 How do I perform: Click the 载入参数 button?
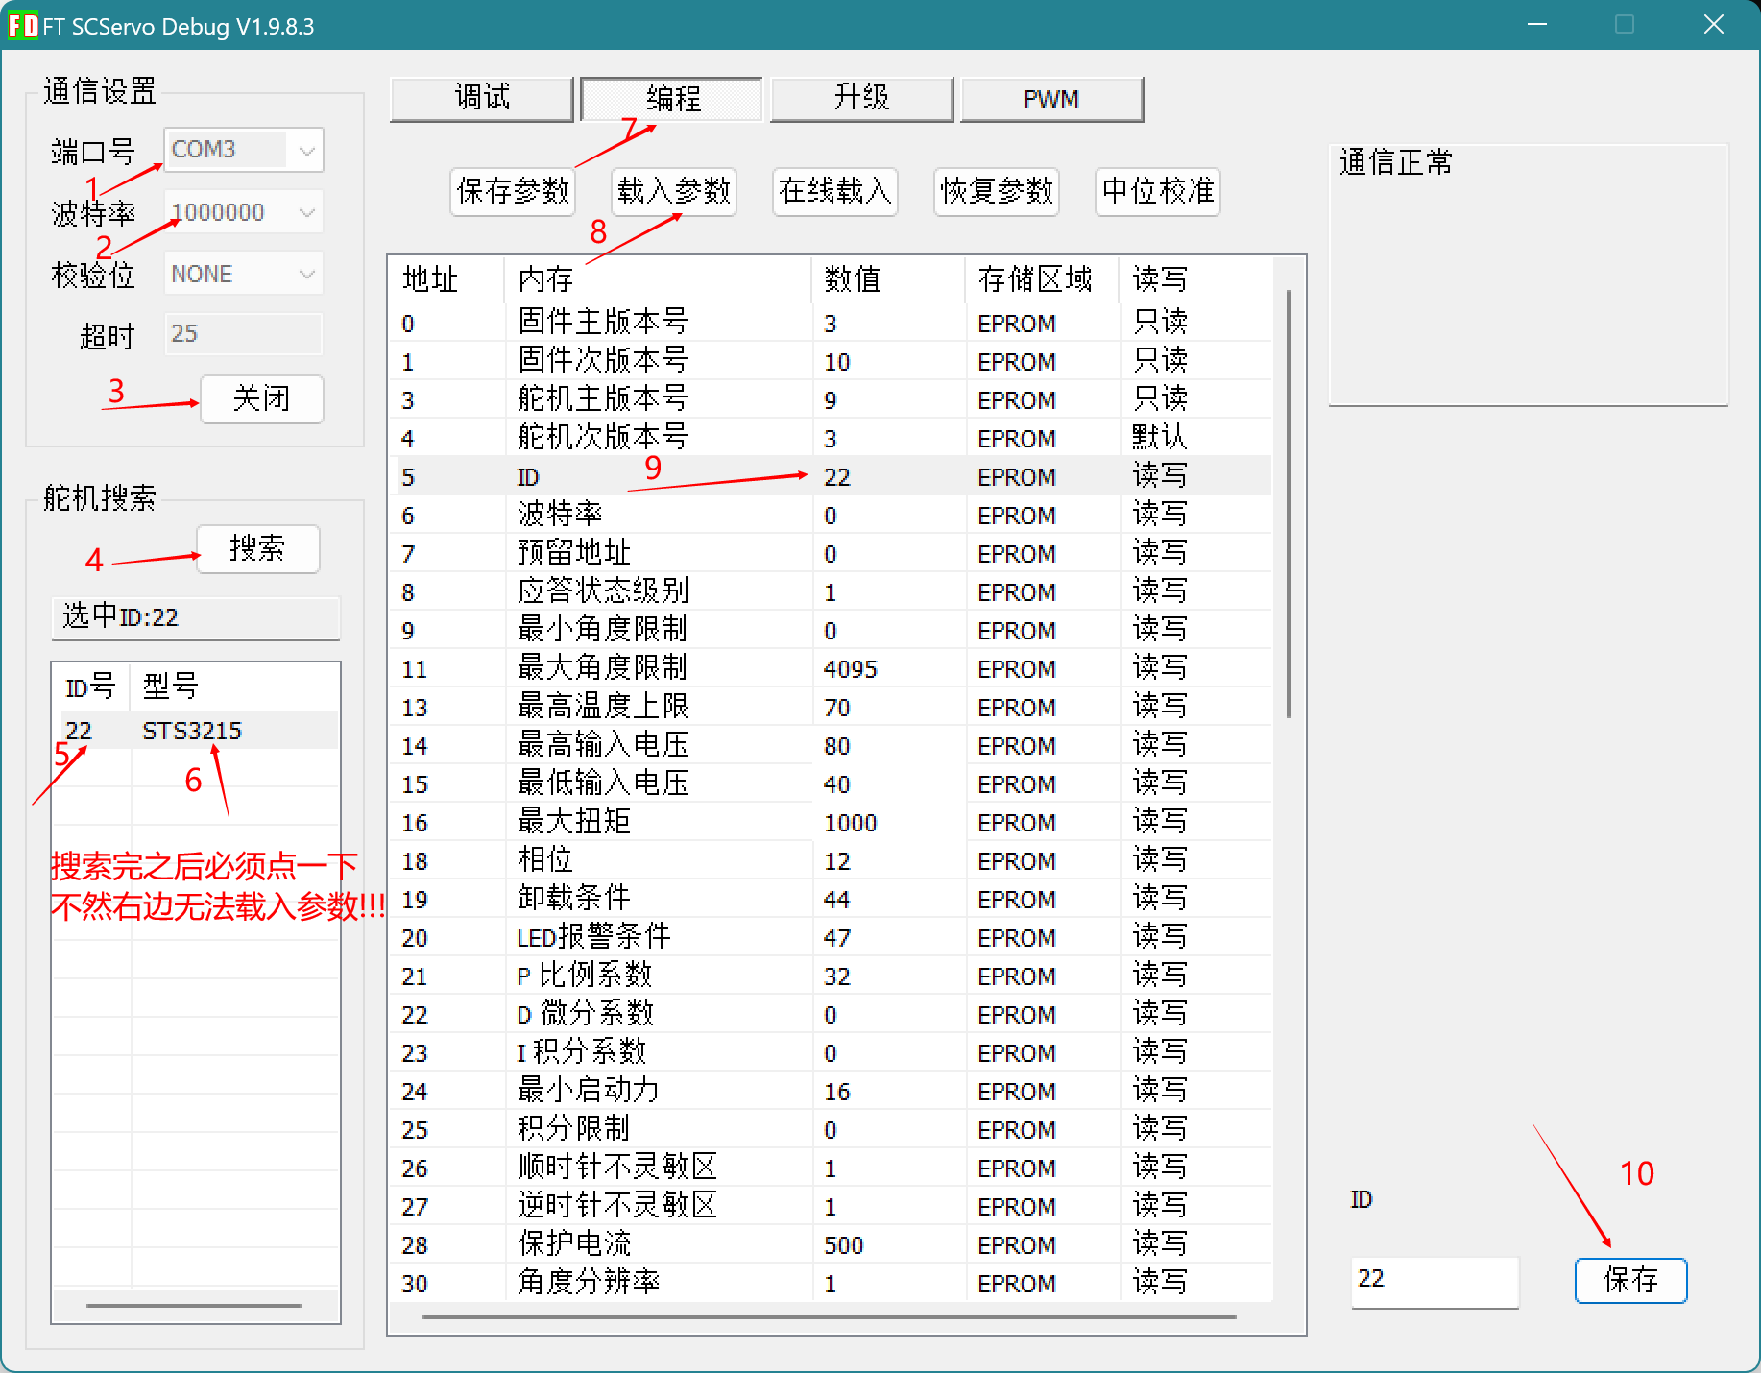[x=674, y=191]
